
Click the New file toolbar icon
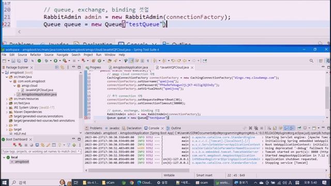point(4,61)
